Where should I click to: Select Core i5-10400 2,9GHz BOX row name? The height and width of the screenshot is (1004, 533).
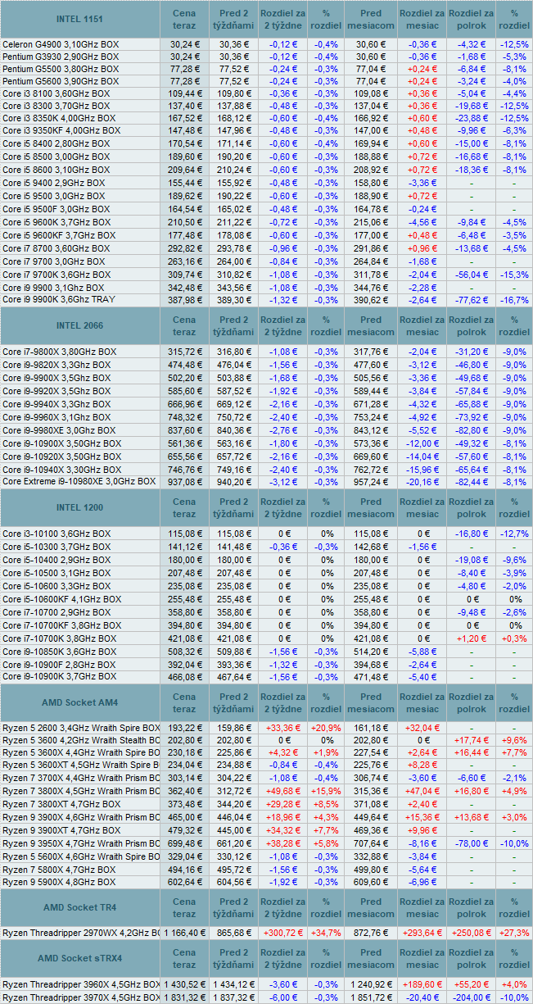(x=56, y=559)
